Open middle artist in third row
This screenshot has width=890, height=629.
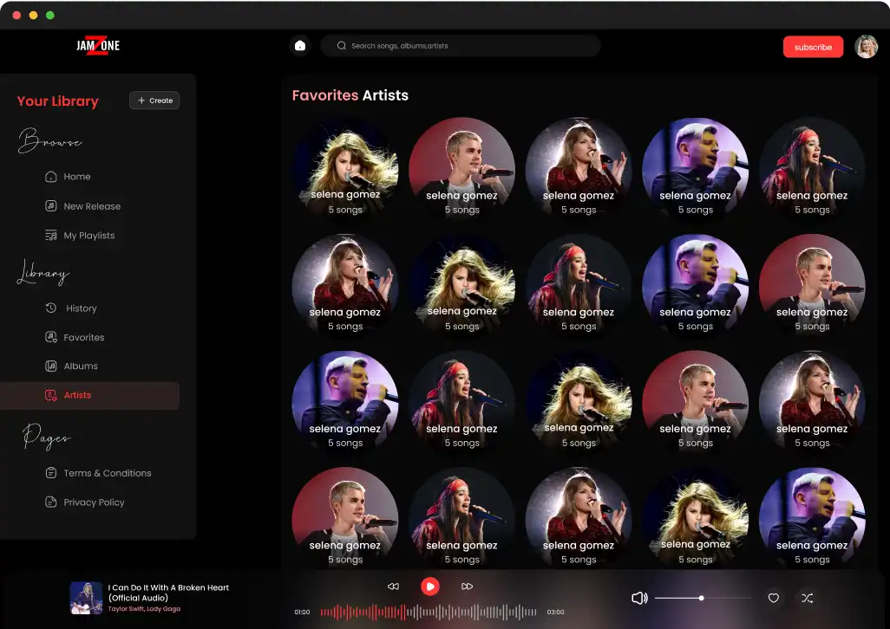(x=579, y=402)
